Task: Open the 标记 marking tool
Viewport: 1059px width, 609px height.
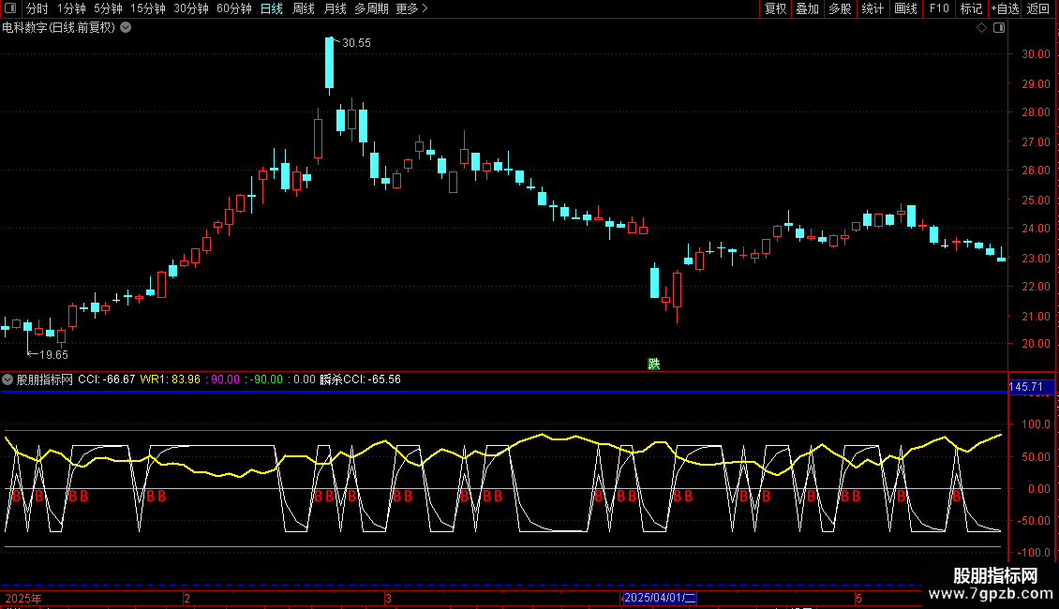Action: pyautogui.click(x=971, y=9)
